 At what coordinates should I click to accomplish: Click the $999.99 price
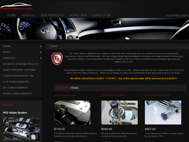point(107,129)
